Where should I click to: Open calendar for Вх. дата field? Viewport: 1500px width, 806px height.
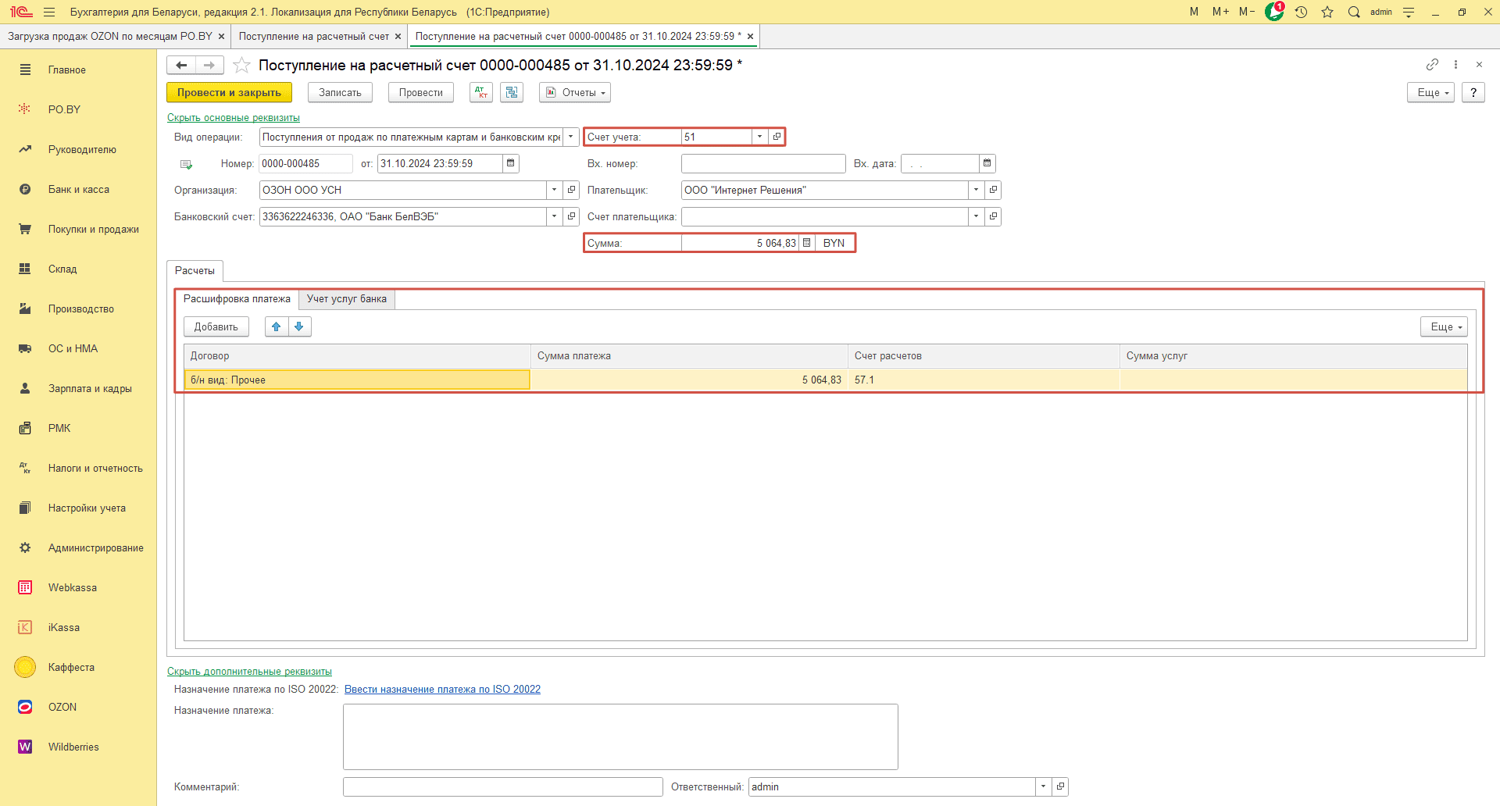coord(987,163)
